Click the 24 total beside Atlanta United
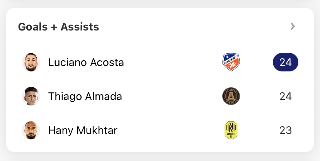Screen dimensions: 320x161 point(286,97)
